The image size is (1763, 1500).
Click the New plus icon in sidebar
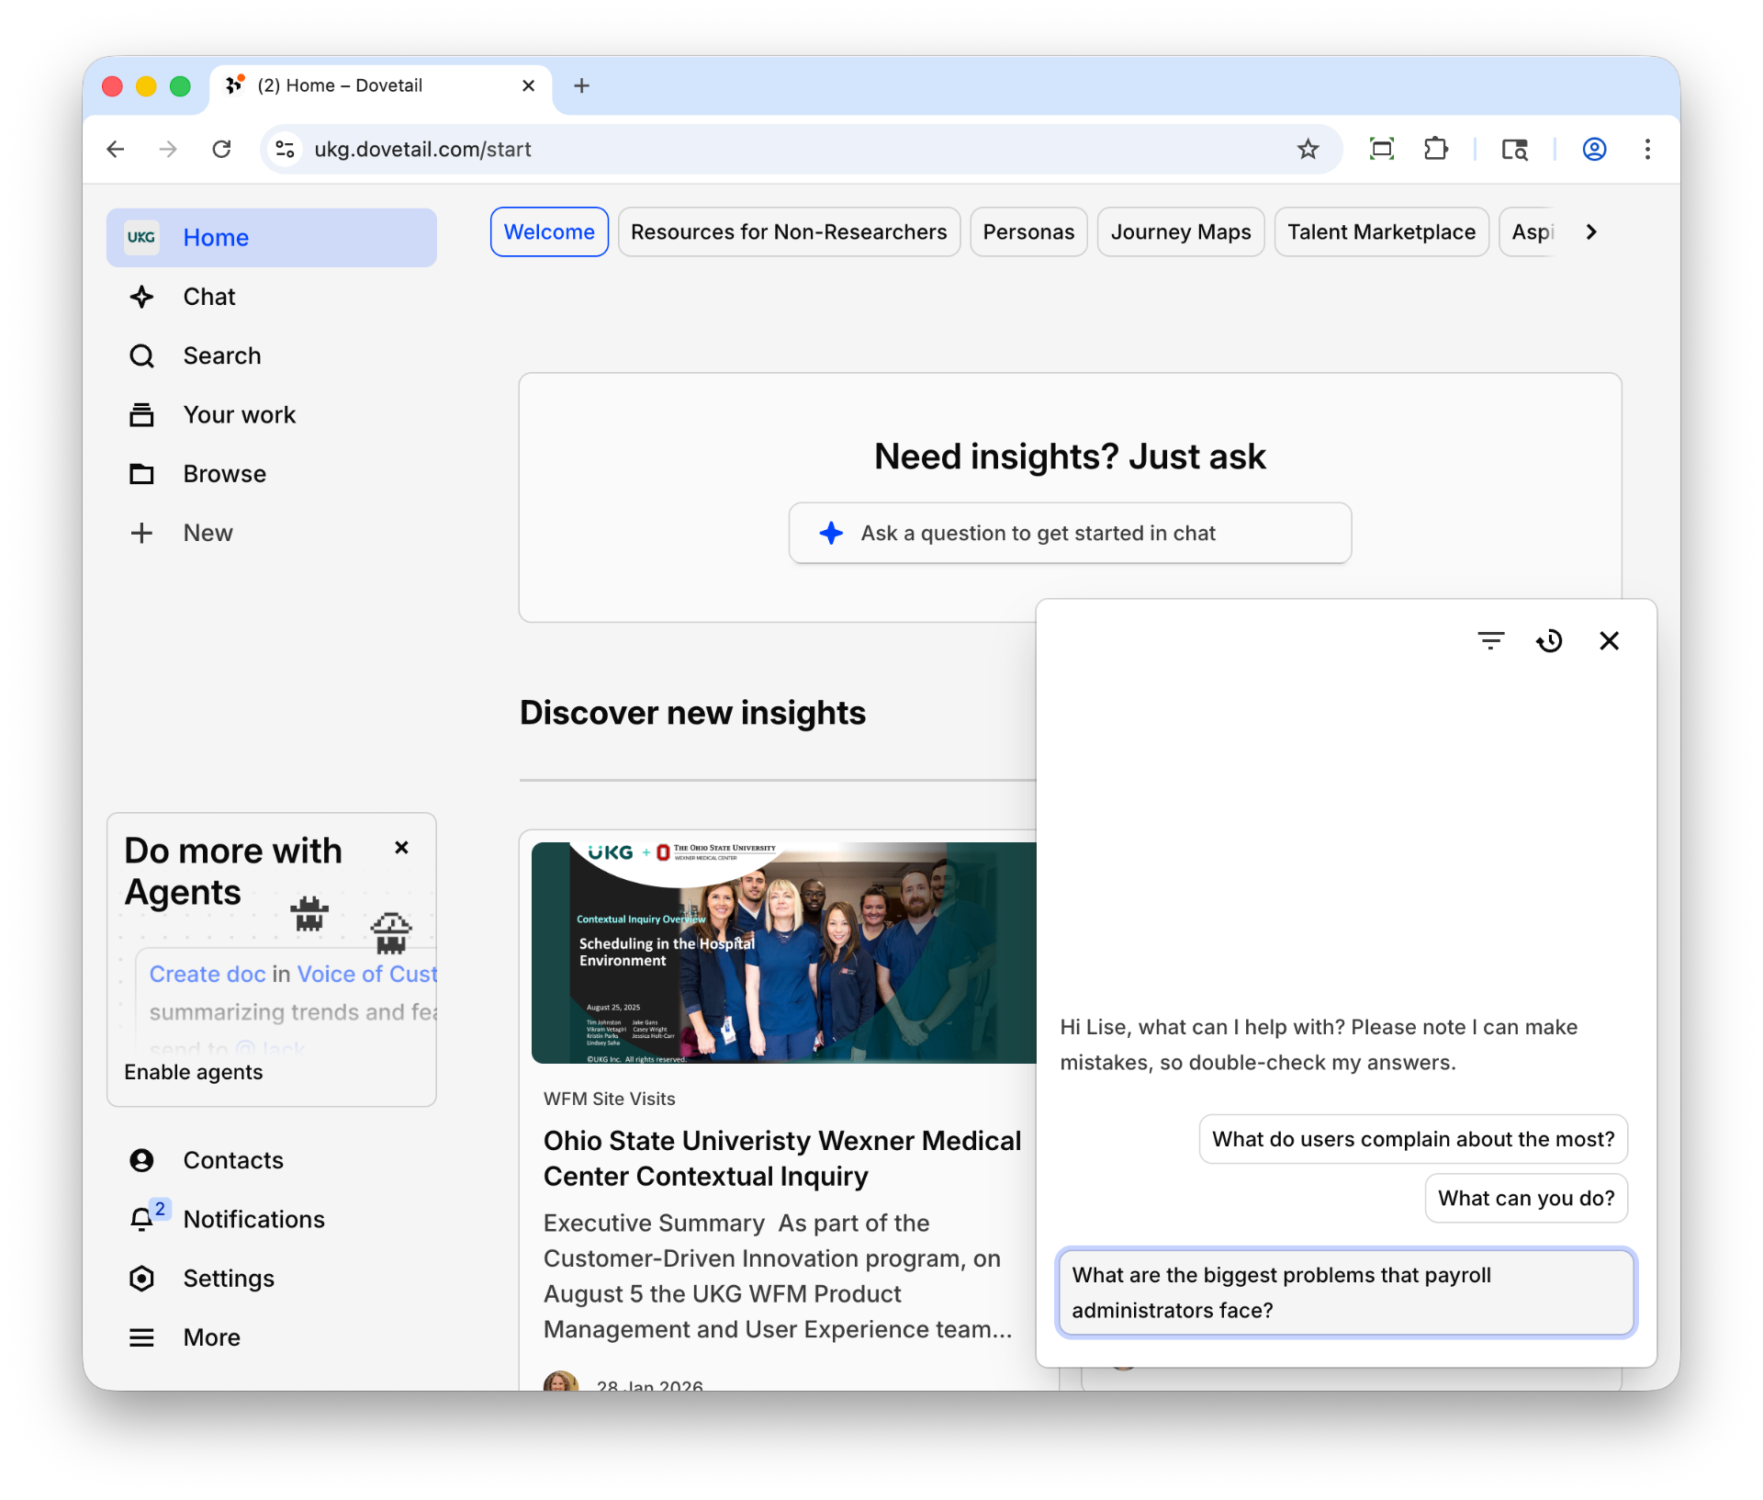point(141,533)
